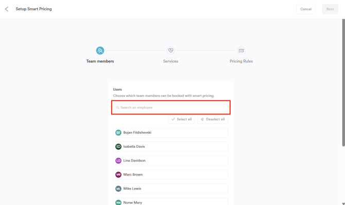This screenshot has height=205, width=345.
Task: Click the Team members step icon
Action: 100,50
